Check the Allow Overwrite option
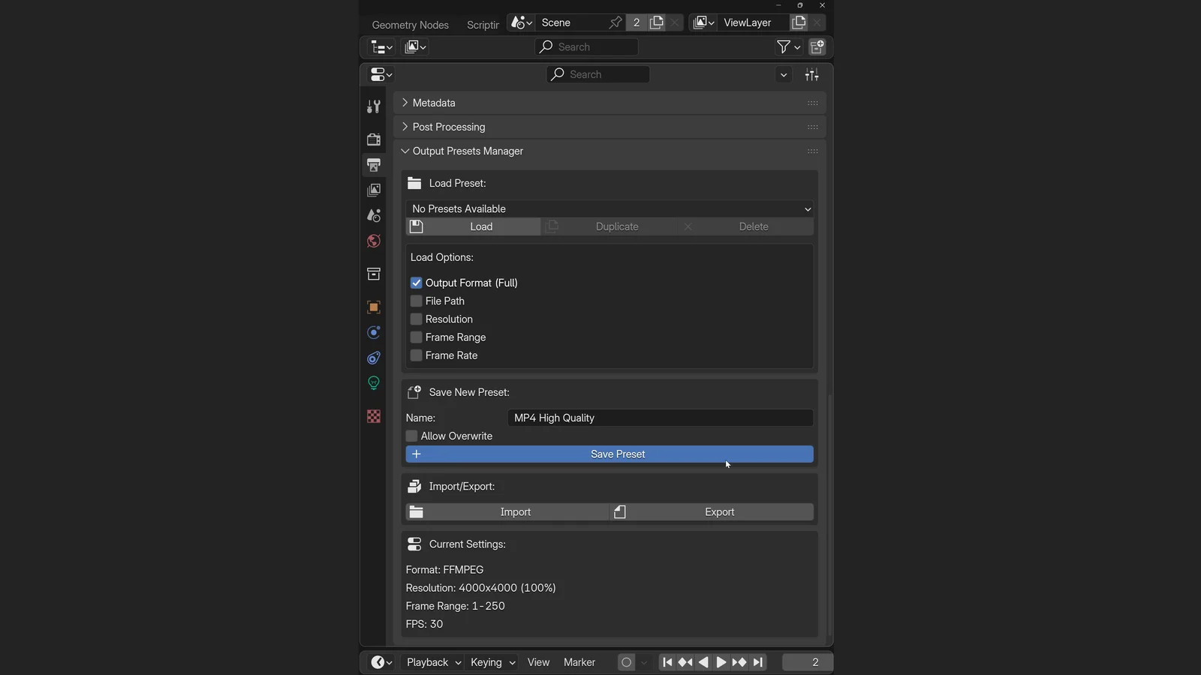The height and width of the screenshot is (675, 1201). tap(412, 436)
